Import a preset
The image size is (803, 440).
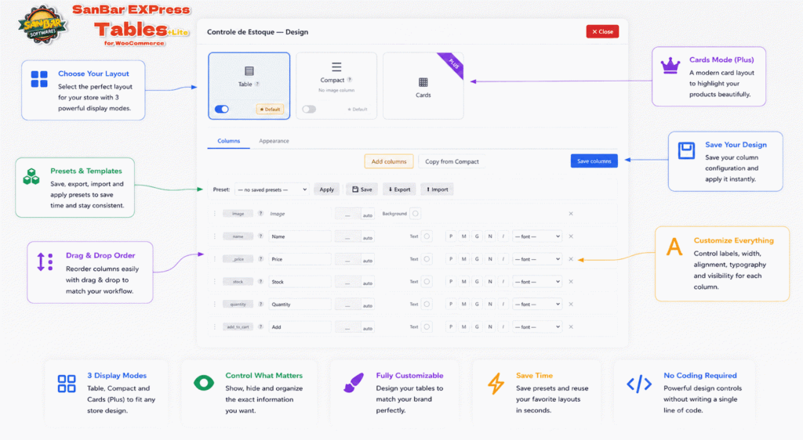click(x=438, y=189)
